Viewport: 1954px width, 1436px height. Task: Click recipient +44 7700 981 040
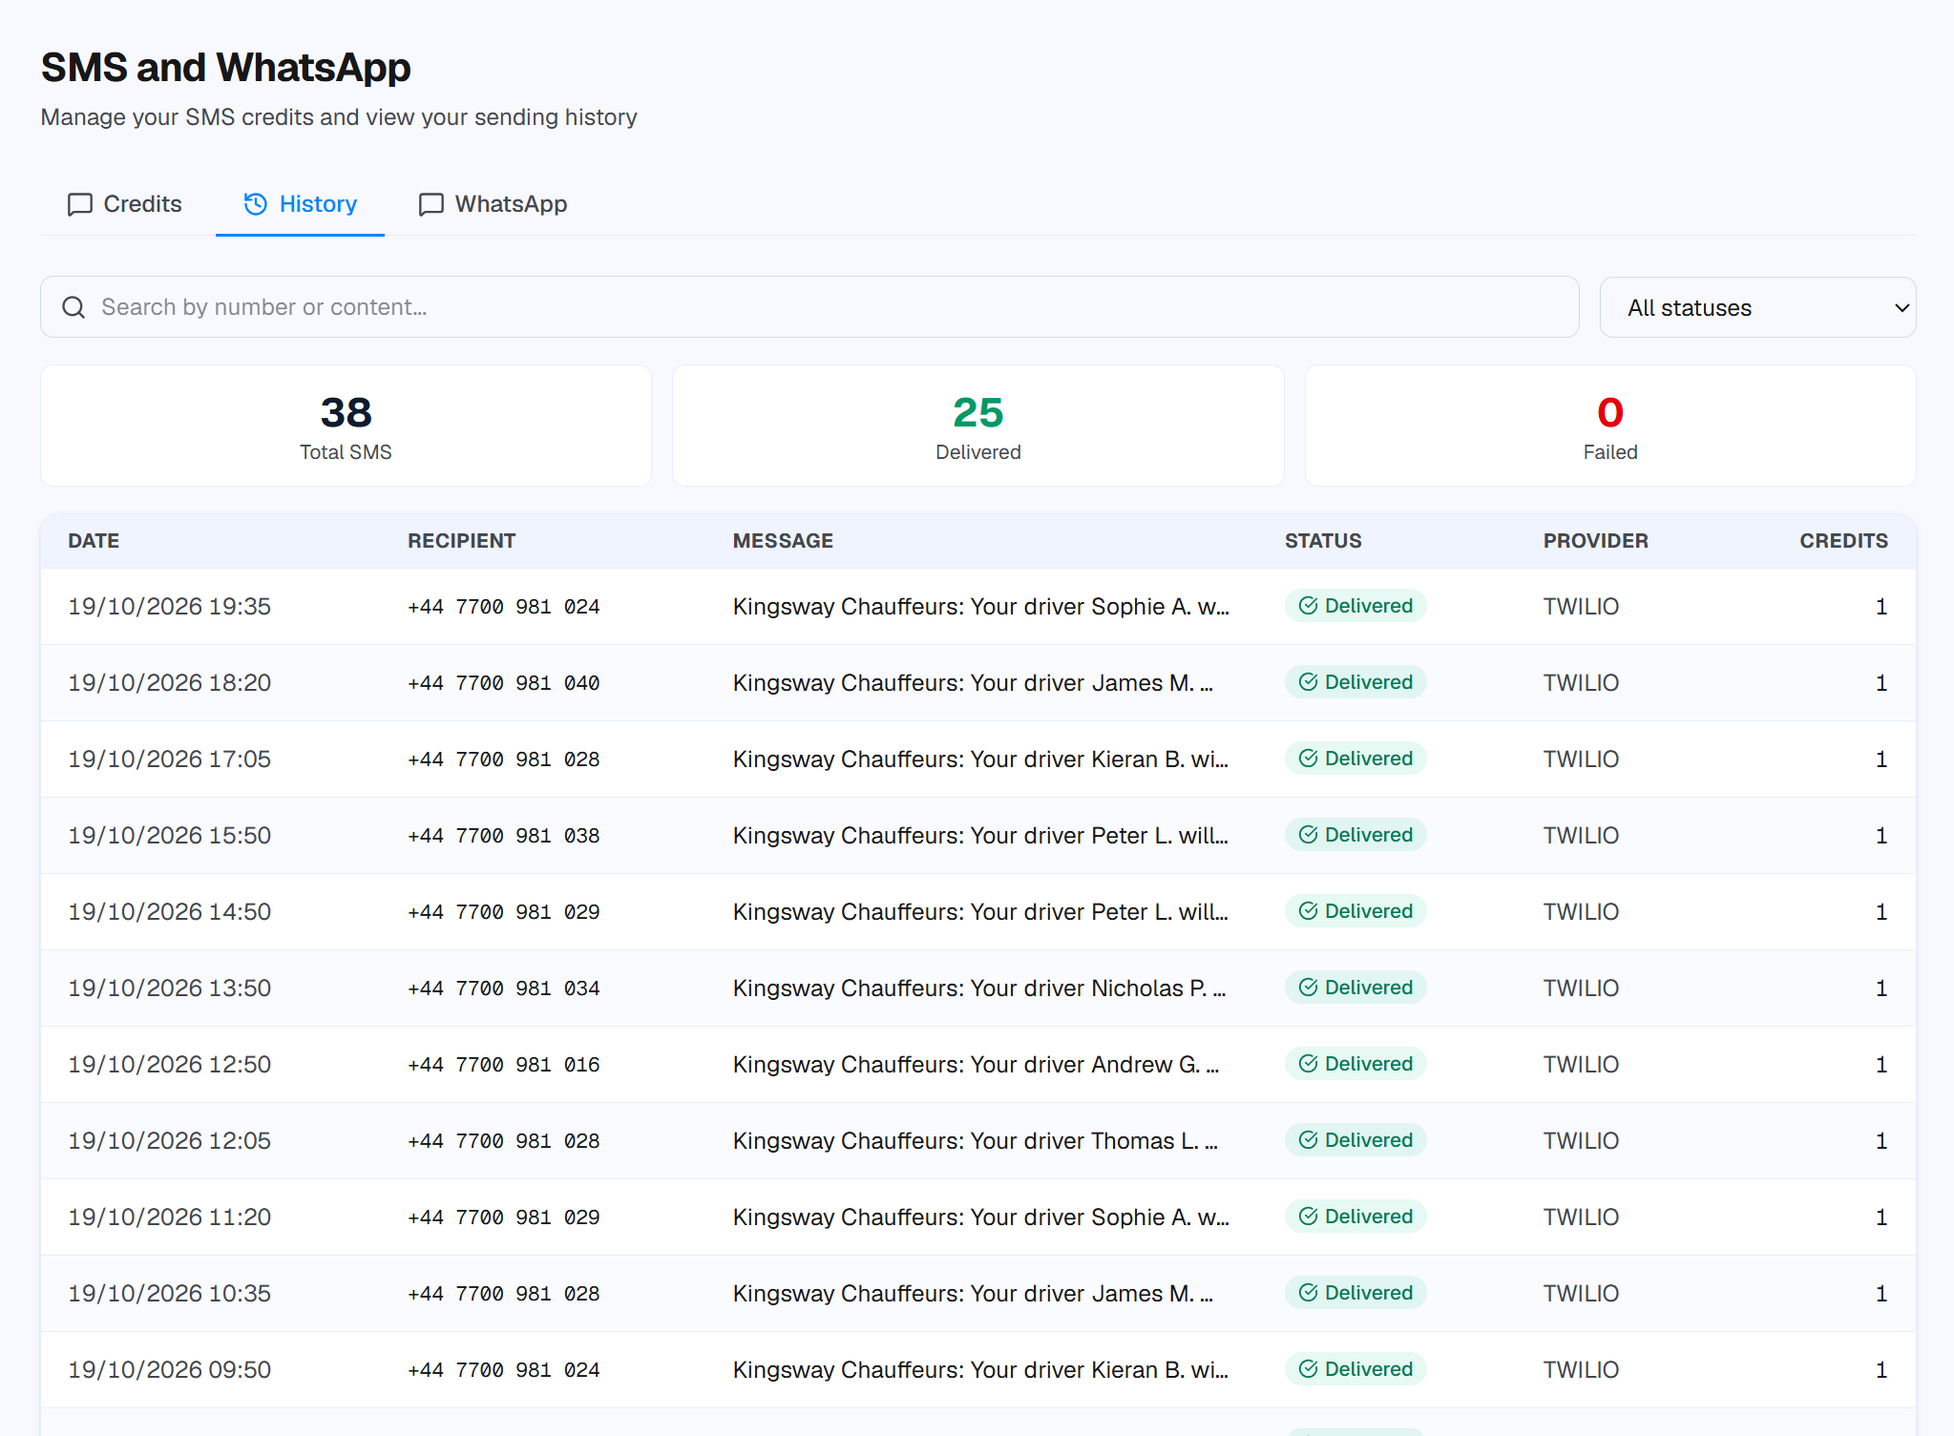[x=504, y=683]
